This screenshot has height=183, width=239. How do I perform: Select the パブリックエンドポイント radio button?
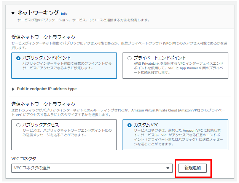18,58
